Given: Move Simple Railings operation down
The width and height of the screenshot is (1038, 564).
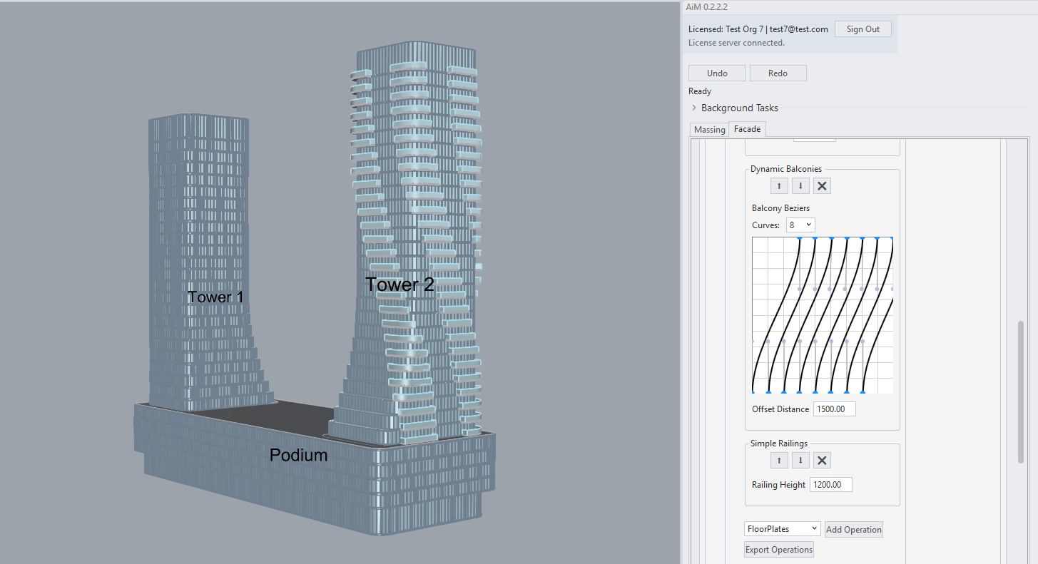Looking at the screenshot, I should 800,461.
